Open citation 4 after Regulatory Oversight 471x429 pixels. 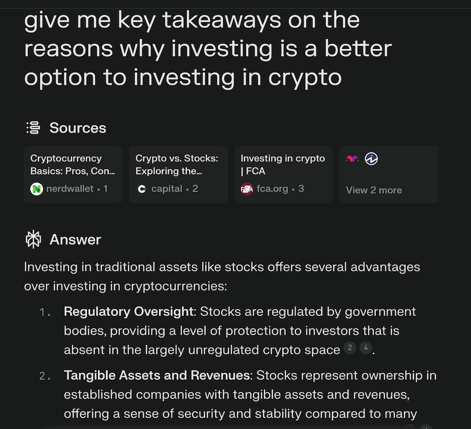(365, 348)
